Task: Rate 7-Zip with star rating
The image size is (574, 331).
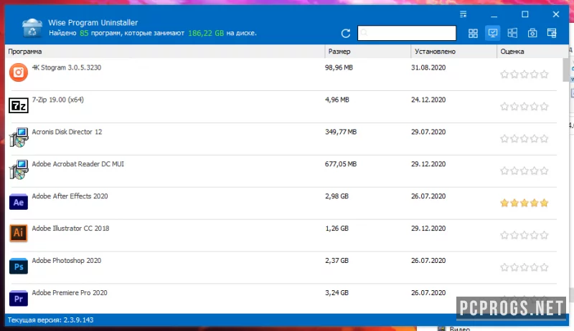Action: tap(524, 107)
